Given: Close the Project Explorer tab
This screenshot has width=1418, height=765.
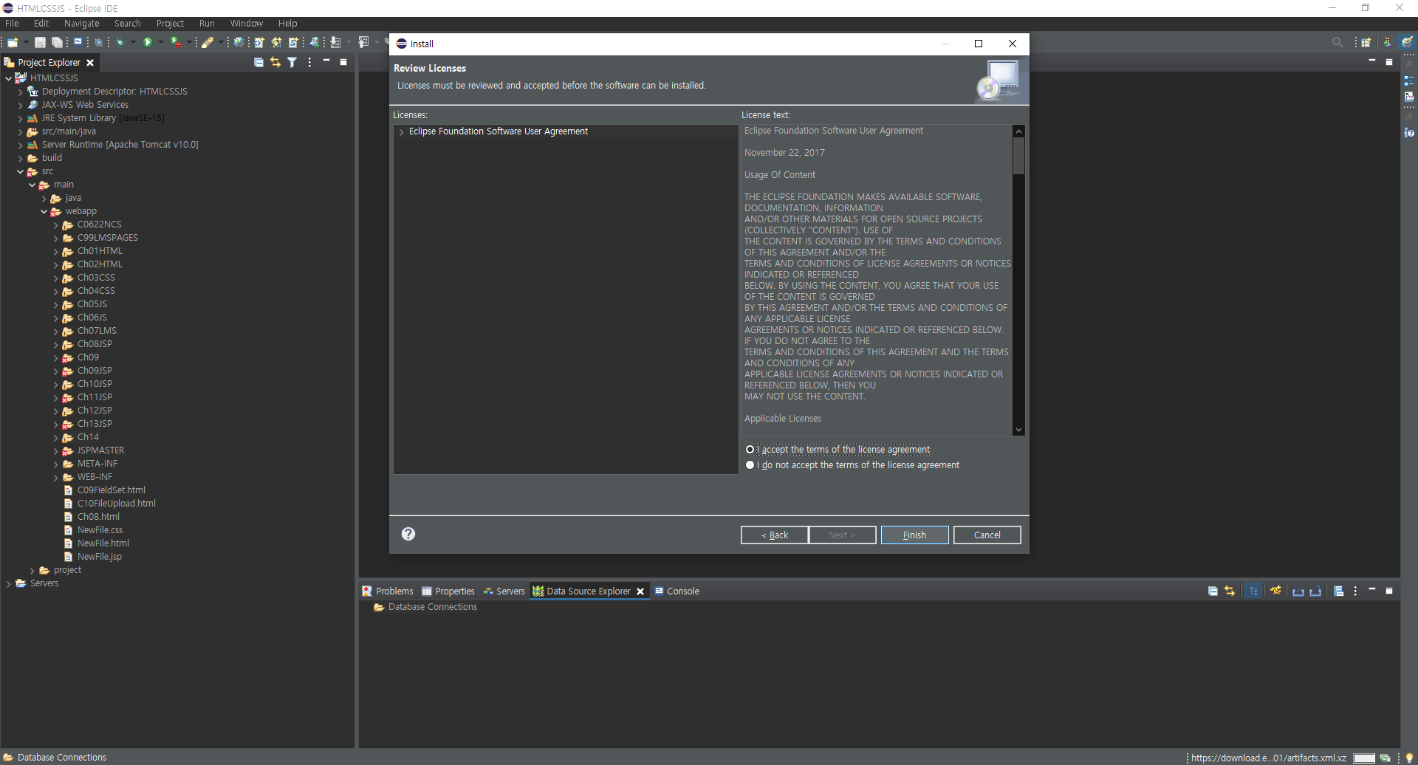Looking at the screenshot, I should [90, 63].
